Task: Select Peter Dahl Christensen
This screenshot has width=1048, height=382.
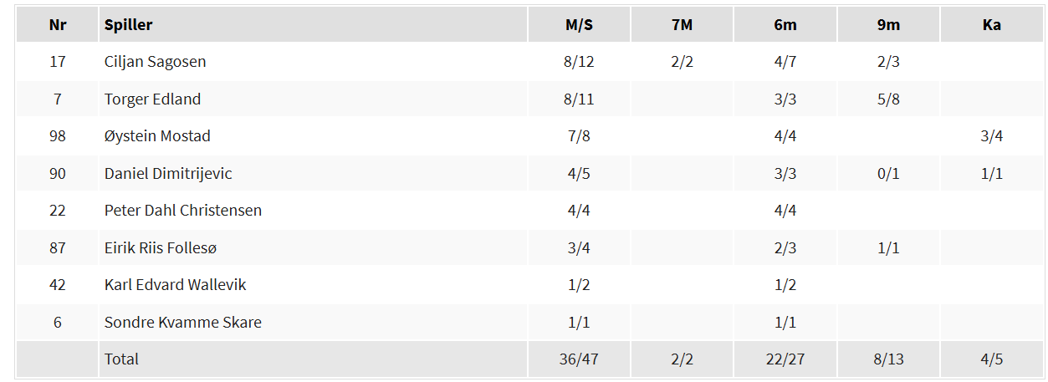Action: tap(183, 211)
